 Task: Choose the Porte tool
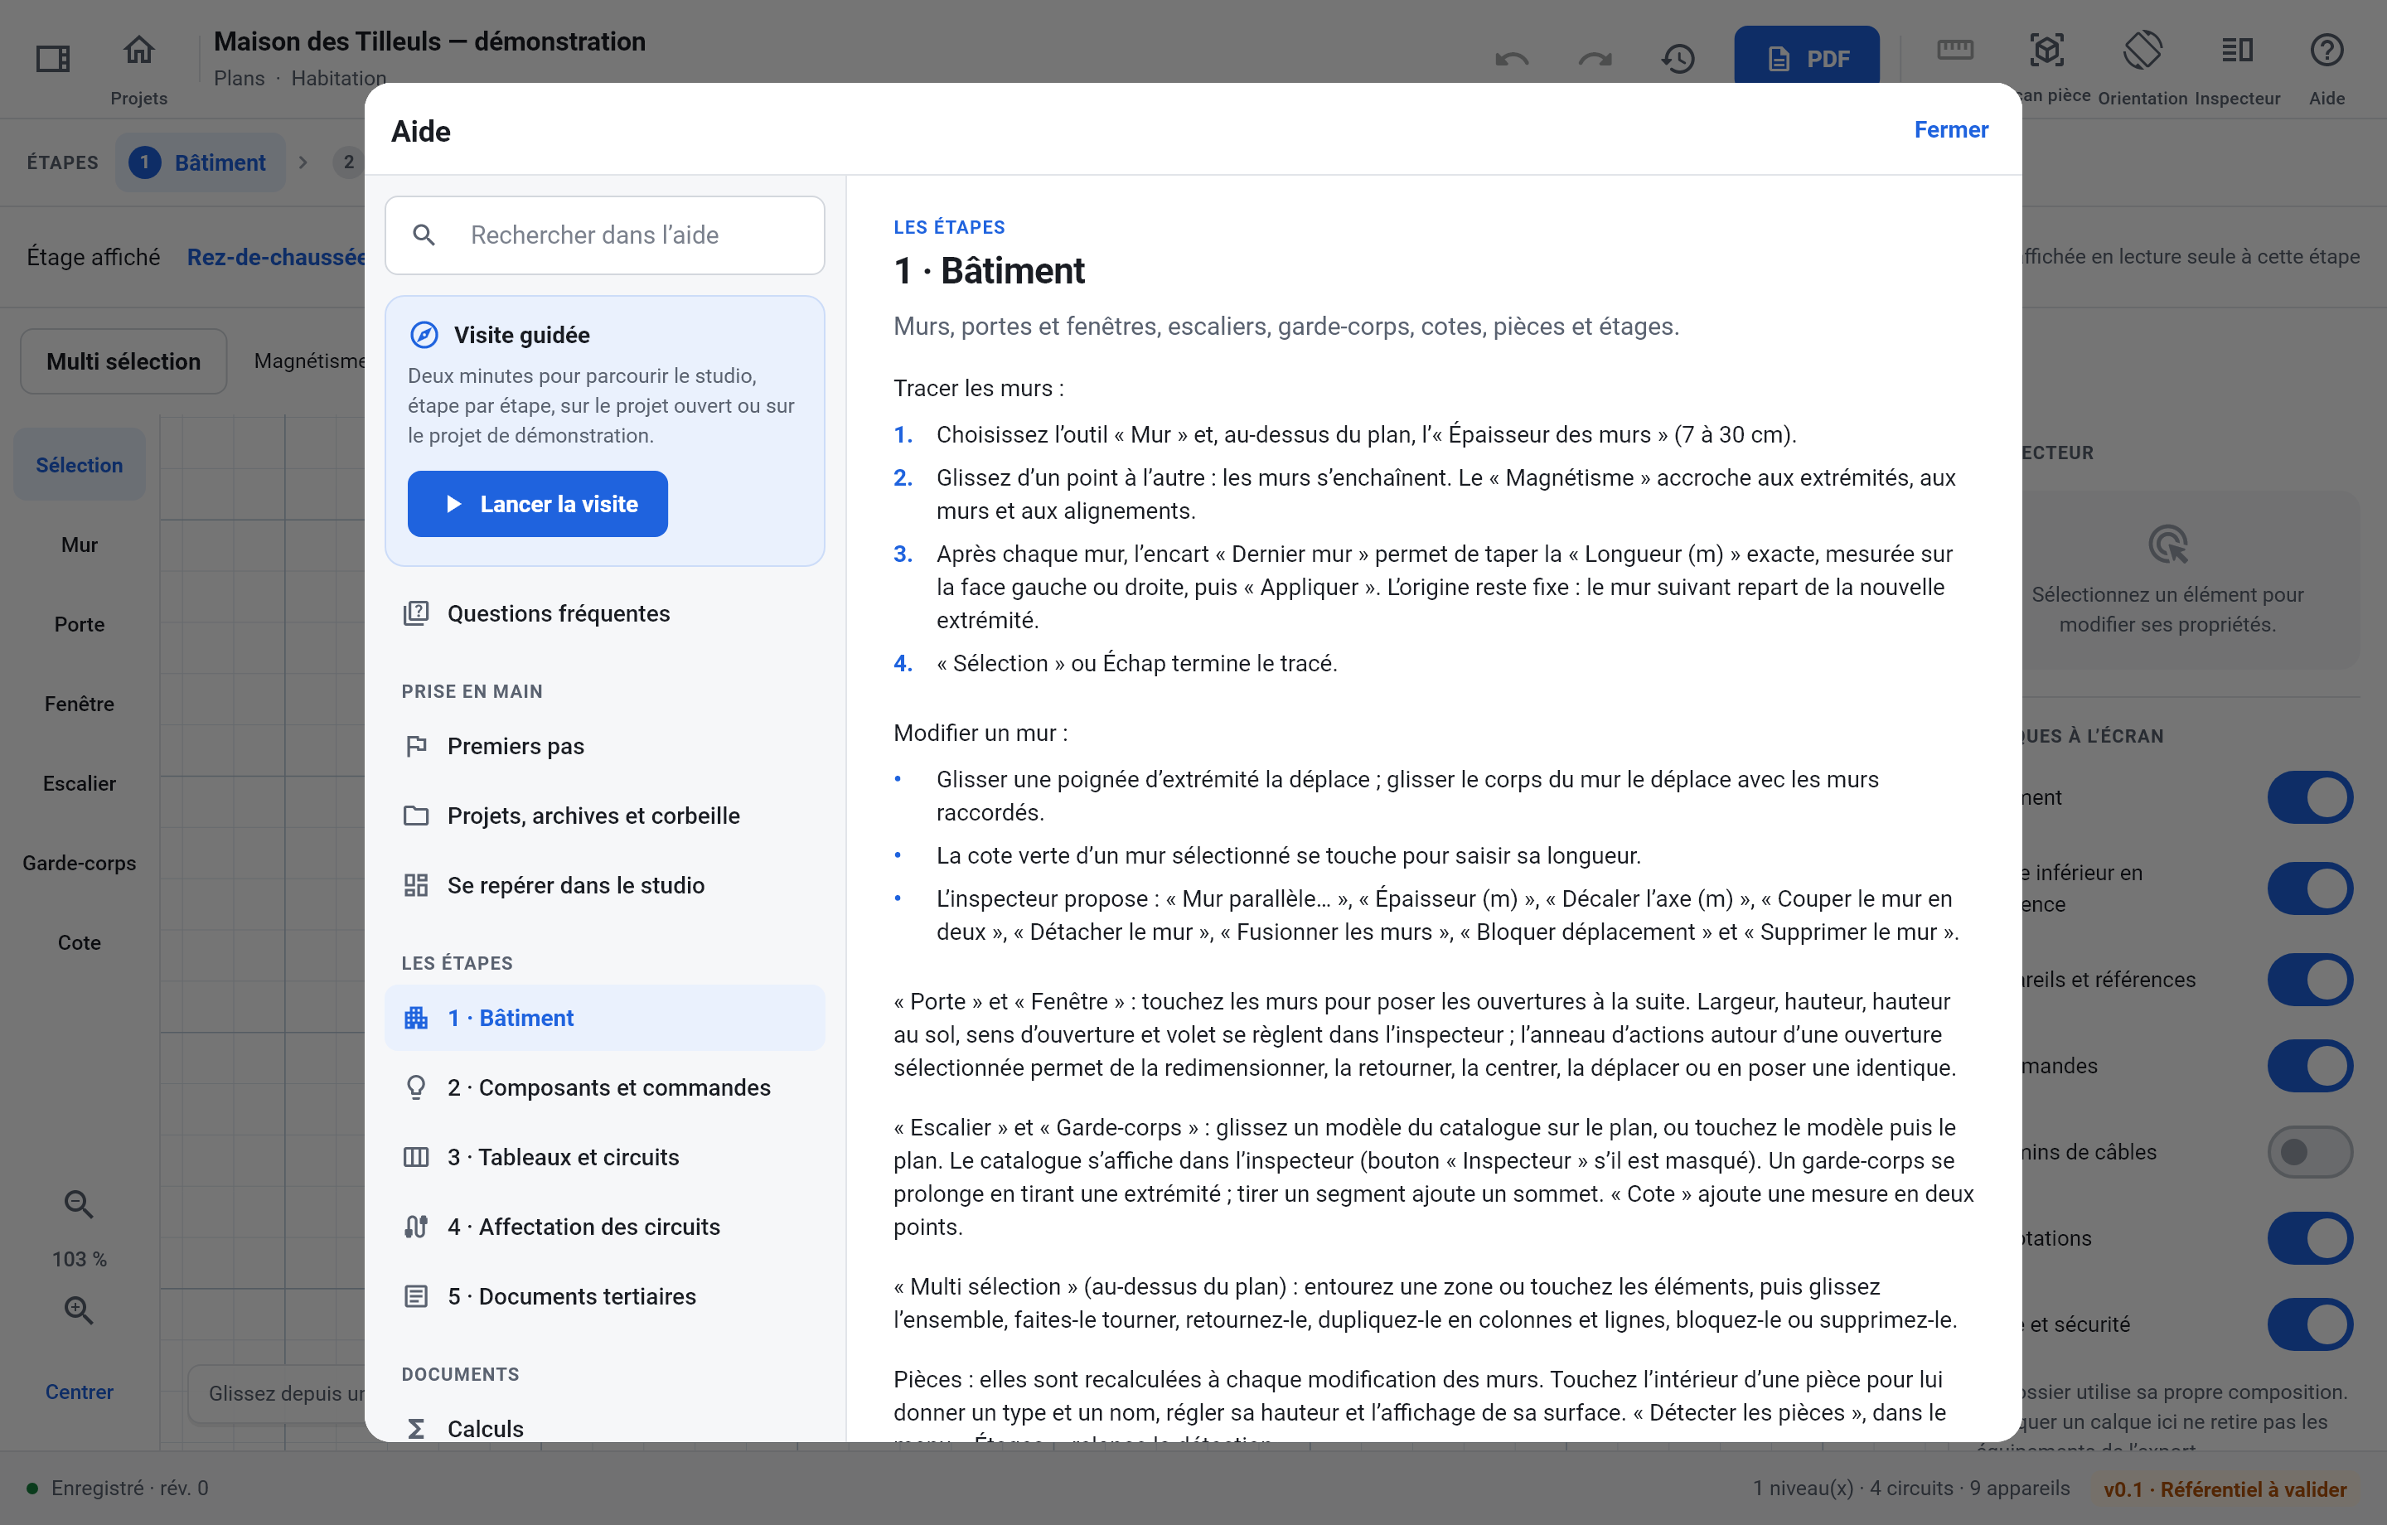pos(80,624)
